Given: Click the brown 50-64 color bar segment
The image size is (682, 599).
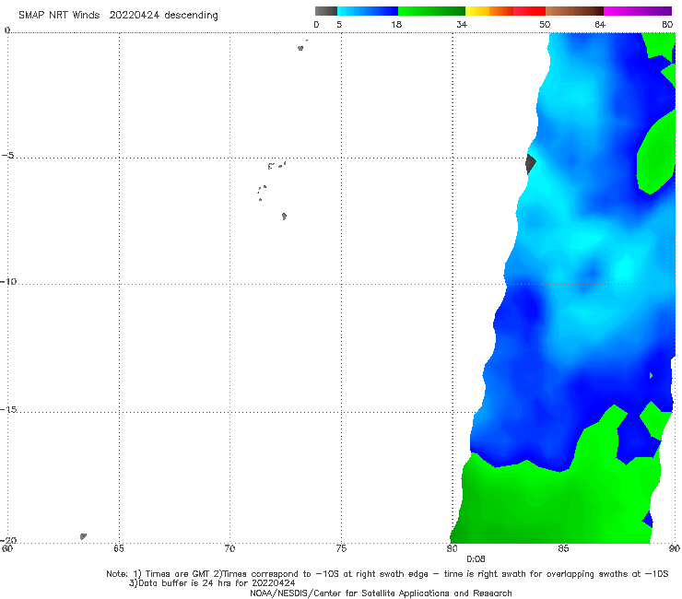Looking at the screenshot, I should [574, 11].
